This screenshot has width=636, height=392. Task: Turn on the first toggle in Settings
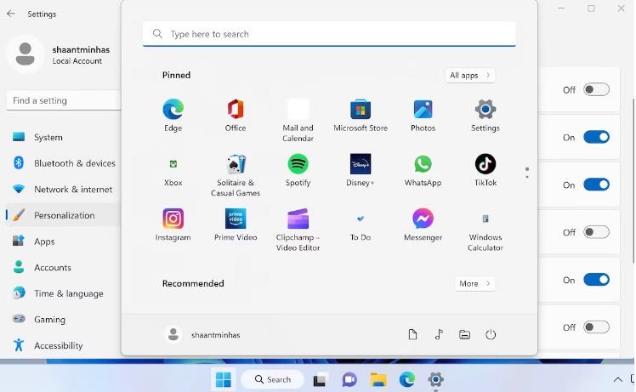[596, 89]
